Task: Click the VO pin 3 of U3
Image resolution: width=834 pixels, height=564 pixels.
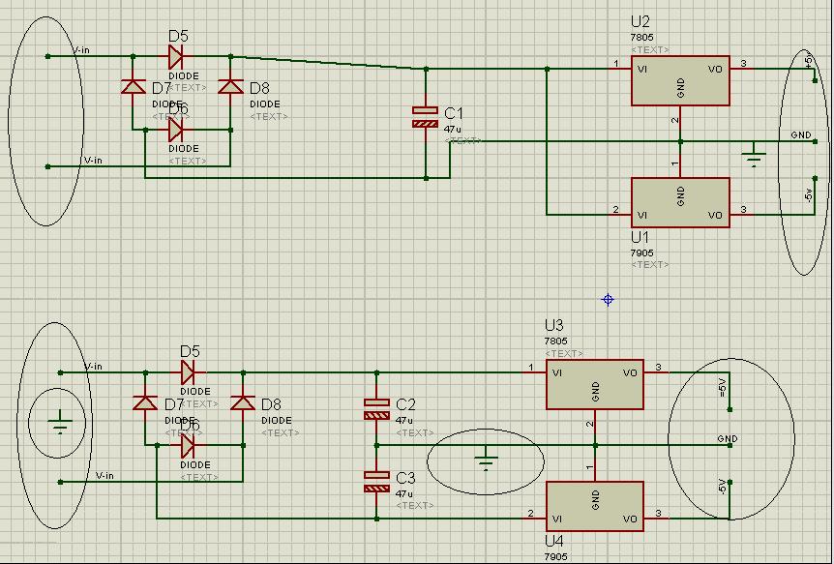Action: (x=656, y=371)
